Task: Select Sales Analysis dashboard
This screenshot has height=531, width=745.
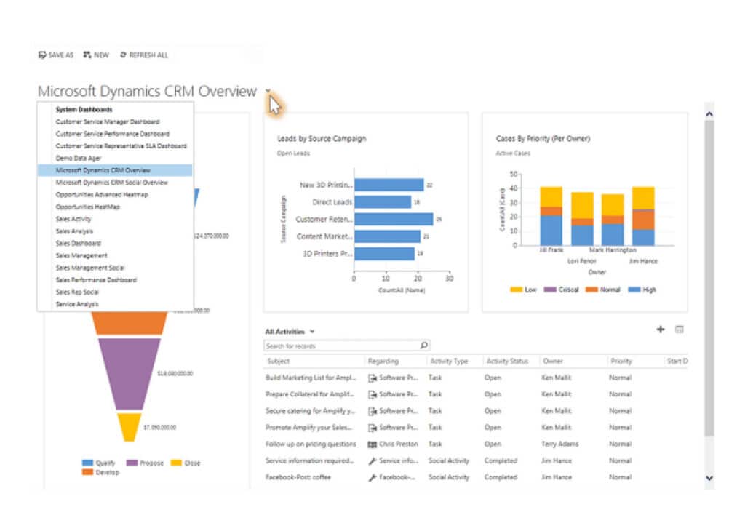Action: pyautogui.click(x=74, y=231)
